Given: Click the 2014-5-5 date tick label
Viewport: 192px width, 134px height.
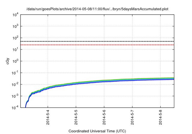Looking at the screenshot, I should coord(76,117).
